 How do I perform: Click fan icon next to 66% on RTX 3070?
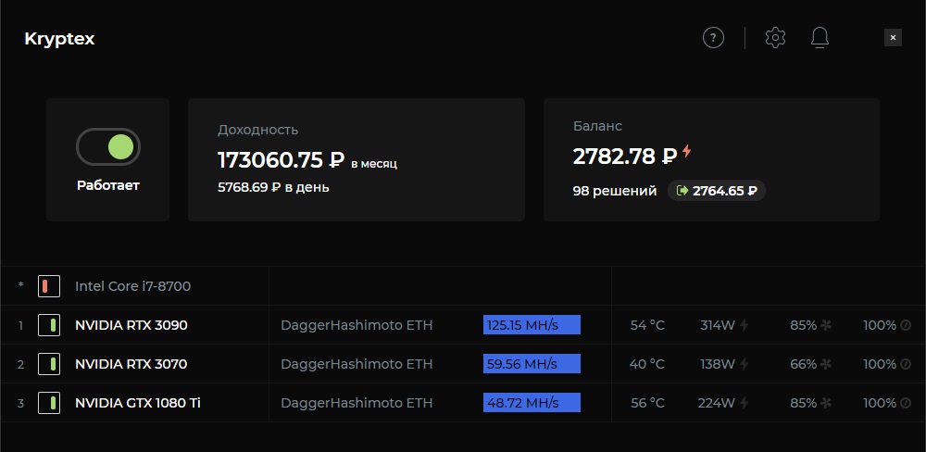click(827, 364)
